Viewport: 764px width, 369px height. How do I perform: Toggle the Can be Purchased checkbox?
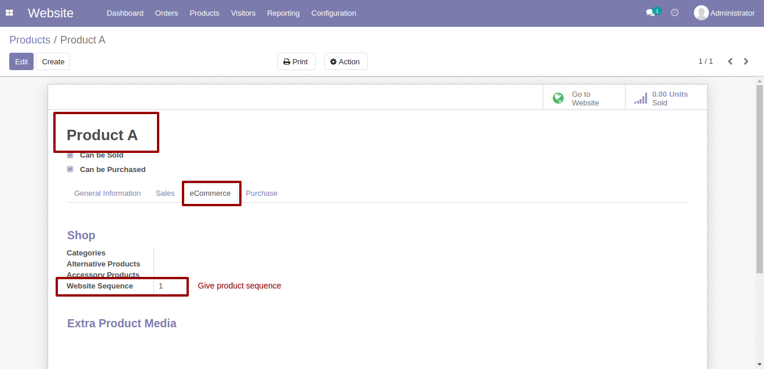(x=70, y=169)
